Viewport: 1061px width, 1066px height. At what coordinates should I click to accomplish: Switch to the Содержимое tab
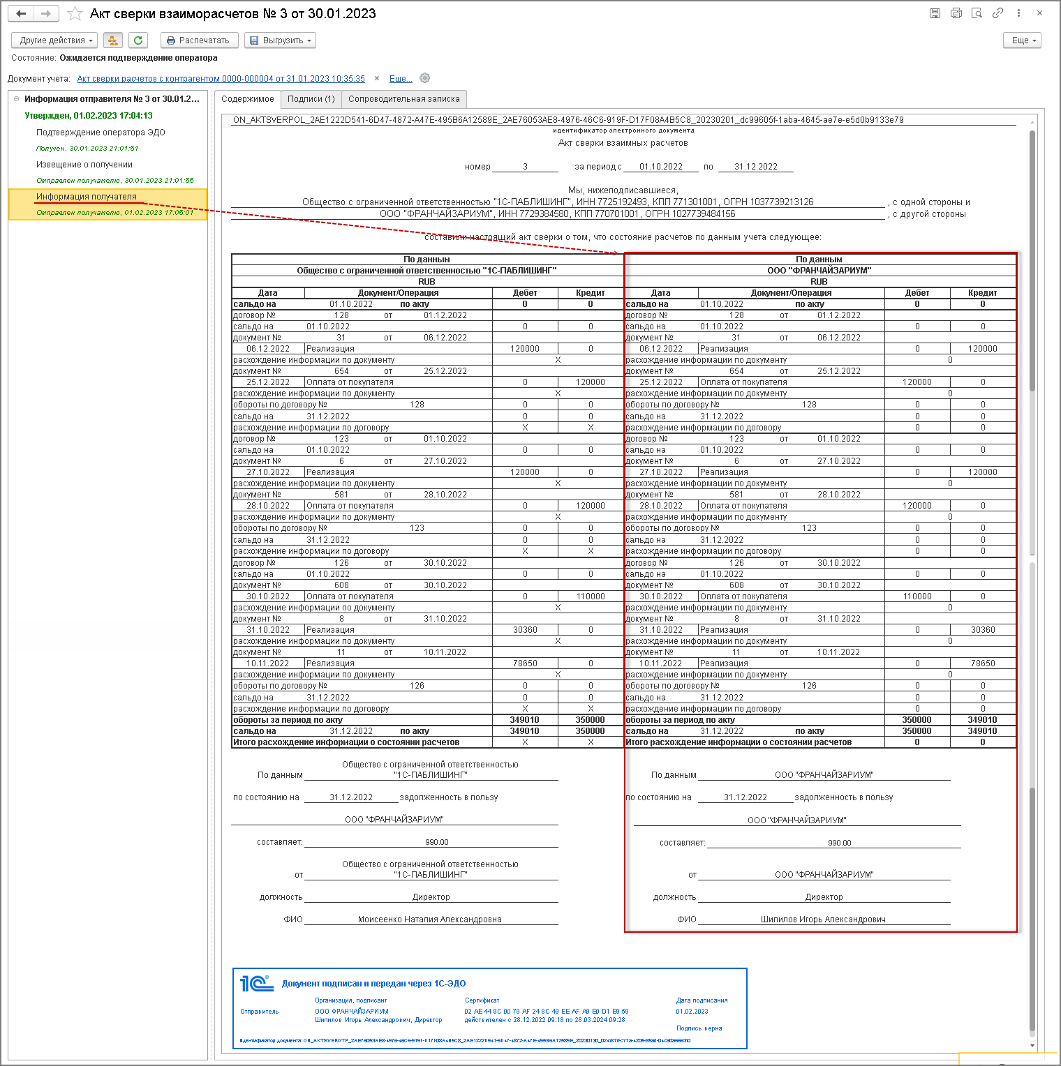pyautogui.click(x=248, y=99)
